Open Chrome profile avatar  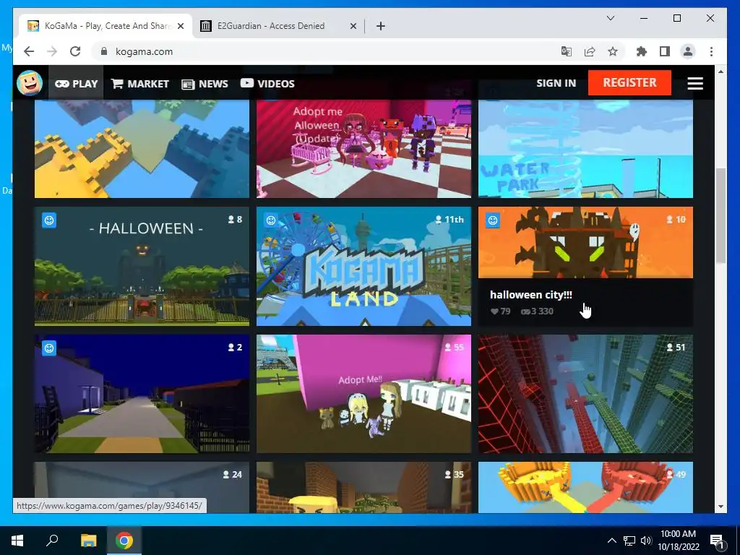pos(688,51)
